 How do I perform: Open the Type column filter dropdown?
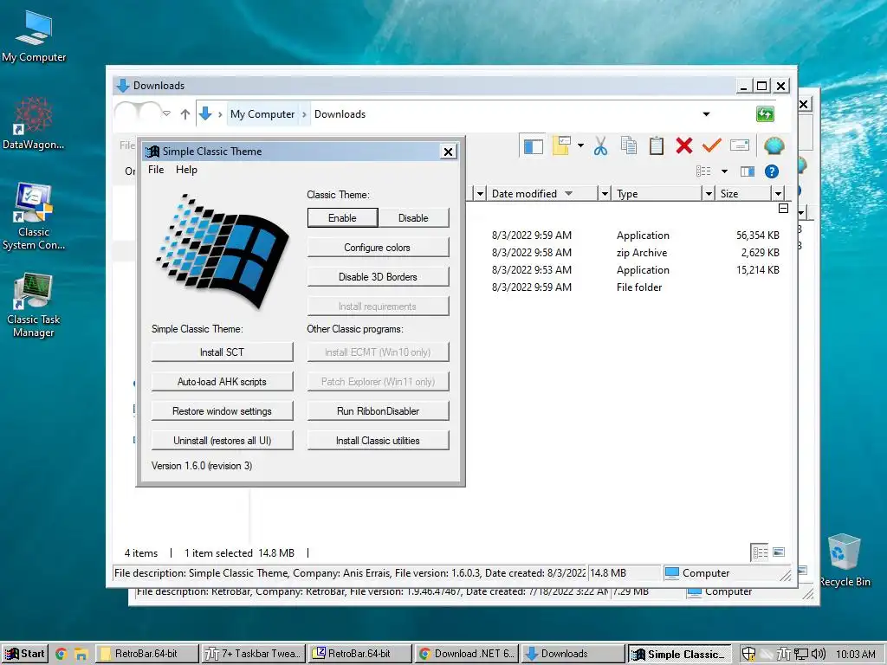[x=709, y=194]
